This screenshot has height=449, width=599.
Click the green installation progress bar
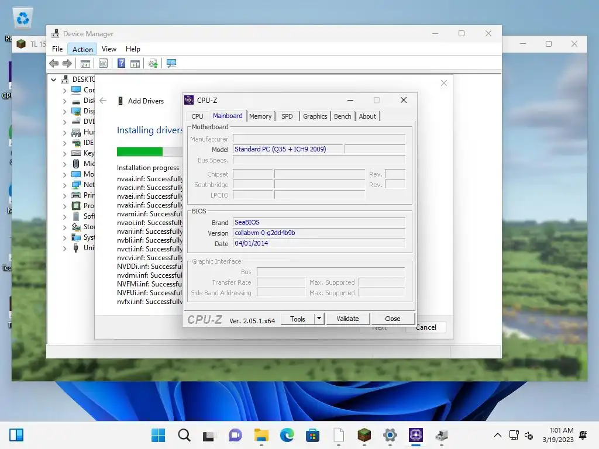[140, 151]
